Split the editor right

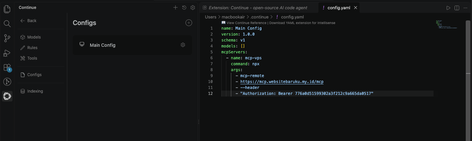point(457,8)
